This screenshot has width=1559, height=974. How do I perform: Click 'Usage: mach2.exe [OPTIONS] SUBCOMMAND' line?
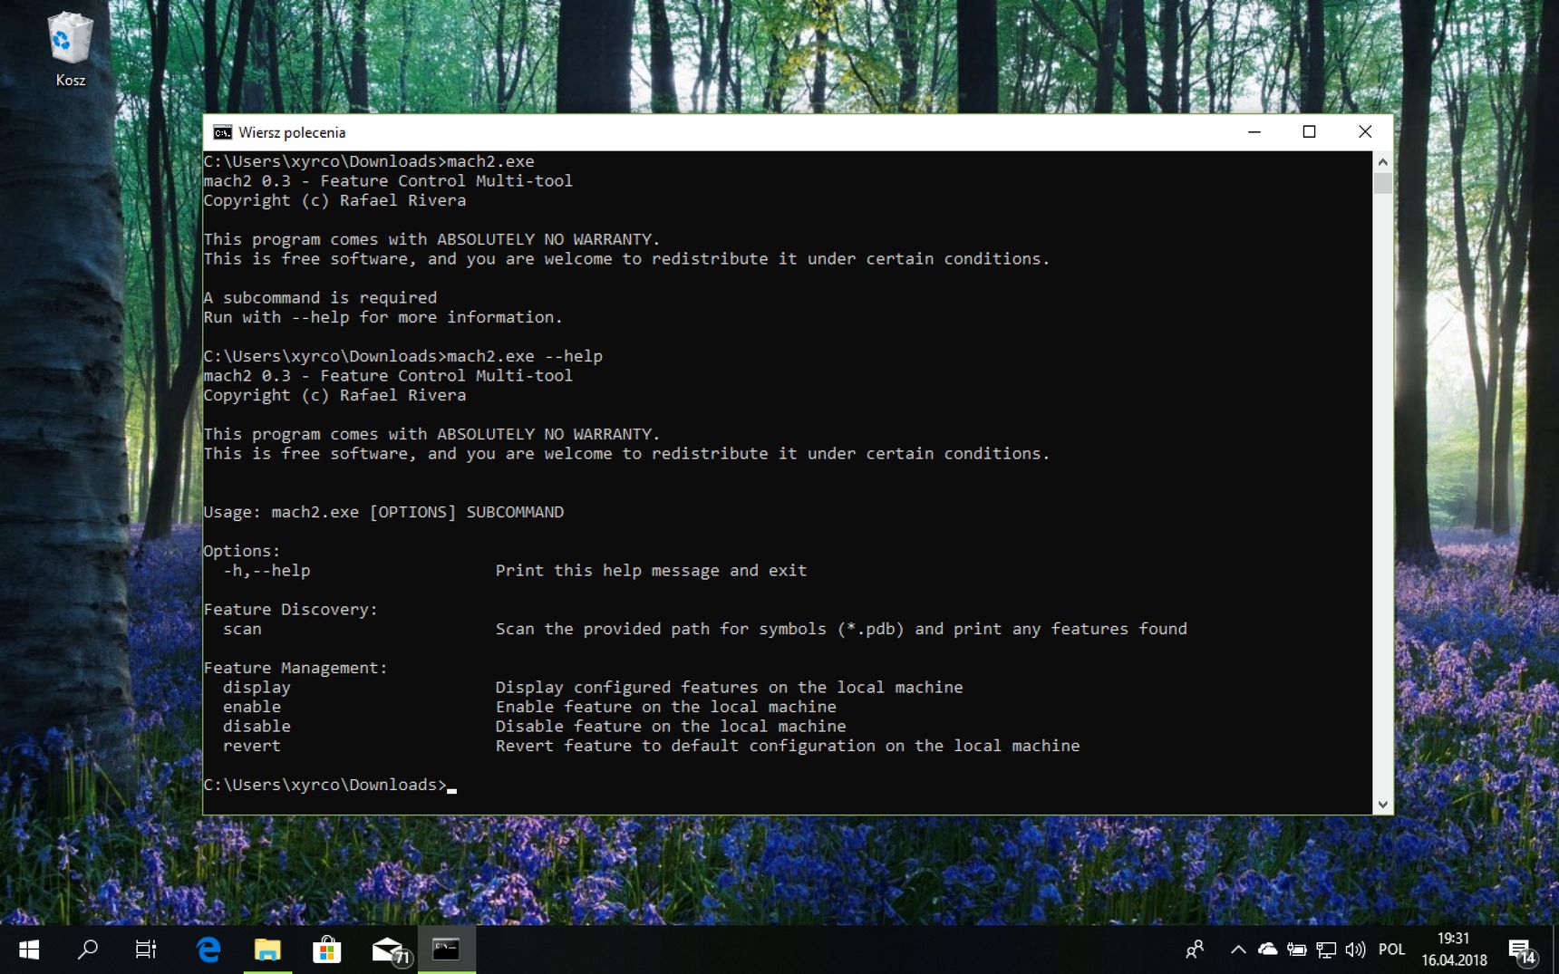pyautogui.click(x=383, y=512)
